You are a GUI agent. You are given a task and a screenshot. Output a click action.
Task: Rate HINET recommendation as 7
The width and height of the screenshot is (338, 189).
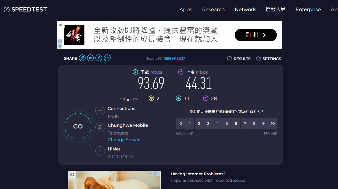coord(245,123)
